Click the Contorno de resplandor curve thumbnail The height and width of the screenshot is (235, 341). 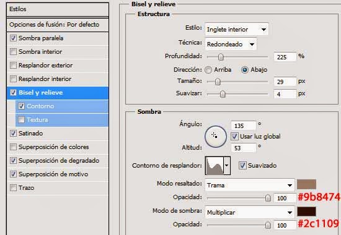pos(215,166)
